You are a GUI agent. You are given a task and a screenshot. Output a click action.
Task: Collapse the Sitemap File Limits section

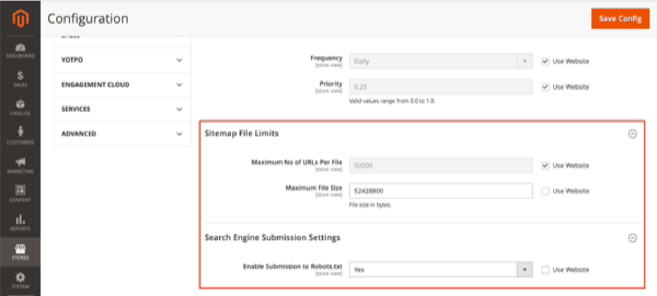click(x=632, y=134)
